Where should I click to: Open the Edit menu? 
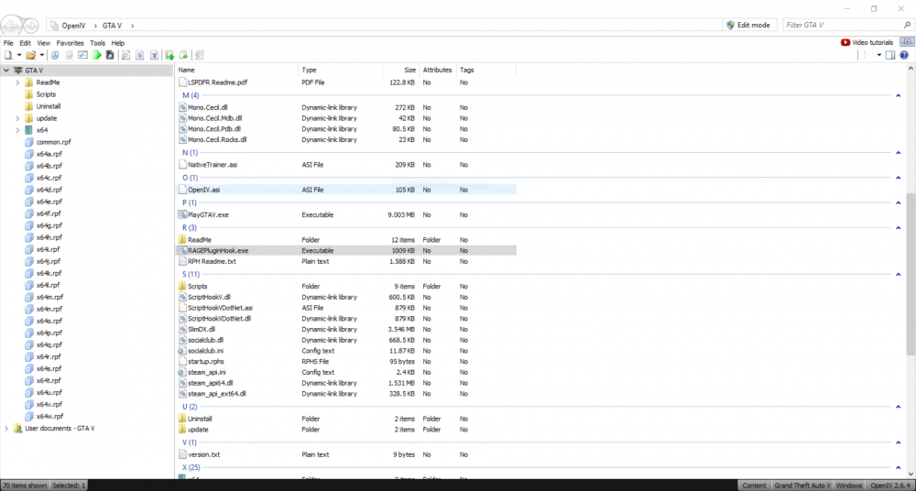[x=25, y=43]
